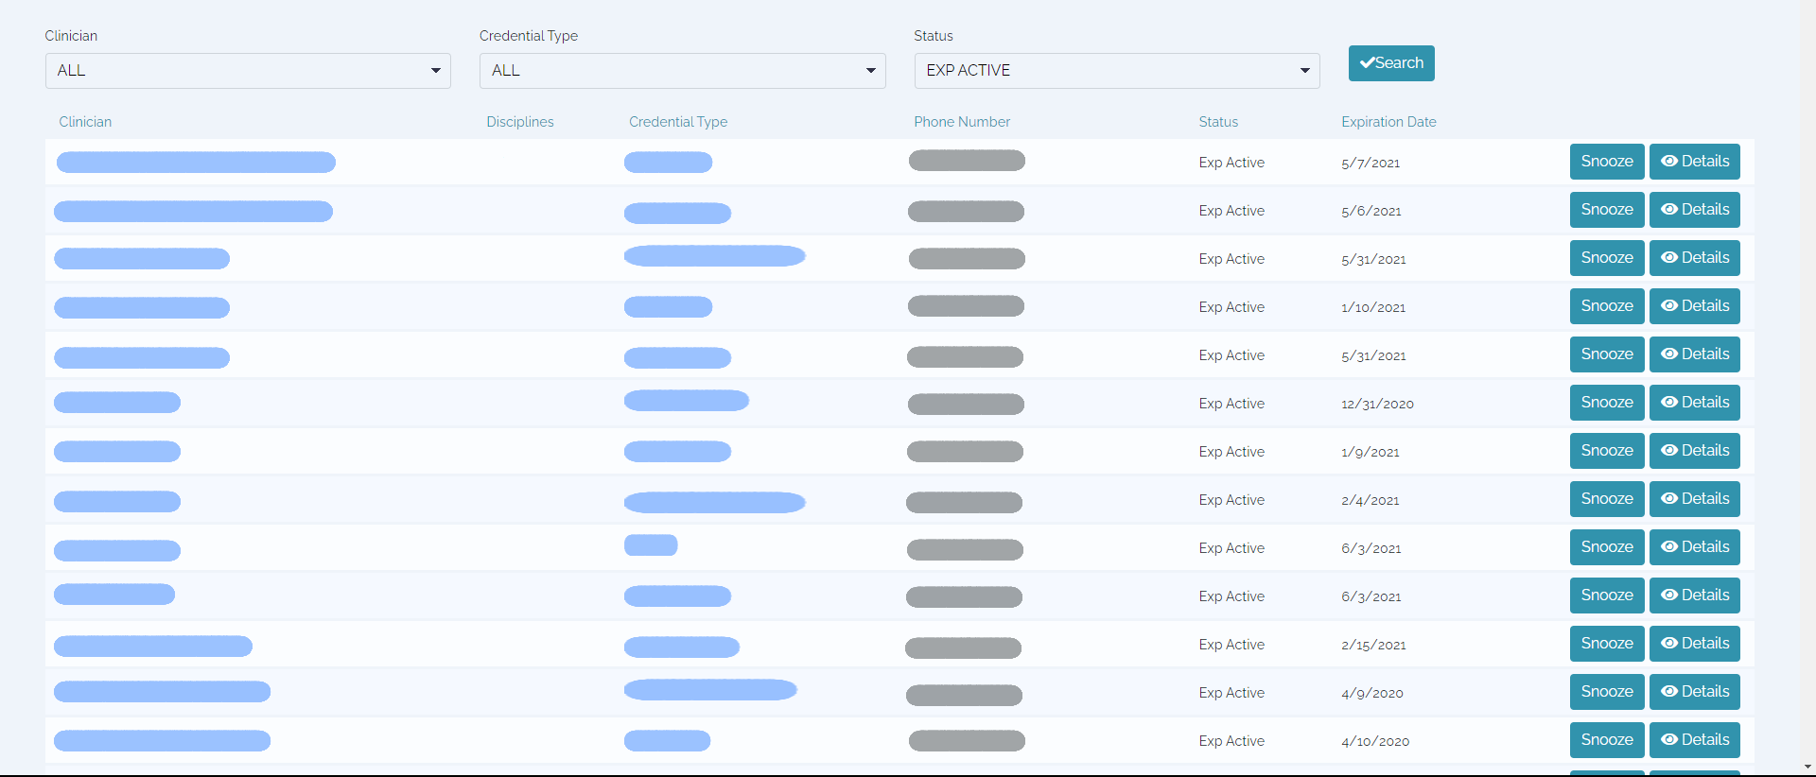Snooze the credential expiring 1/9/2021
Screen dimensions: 1816x777
[x=1607, y=451]
